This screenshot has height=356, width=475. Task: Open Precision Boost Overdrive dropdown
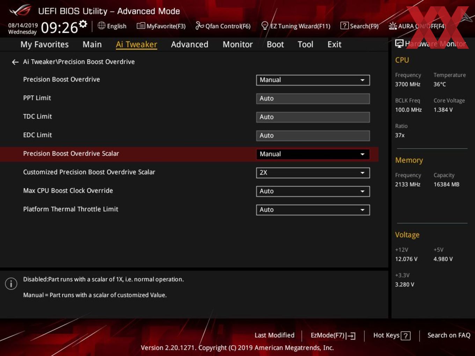(x=313, y=80)
